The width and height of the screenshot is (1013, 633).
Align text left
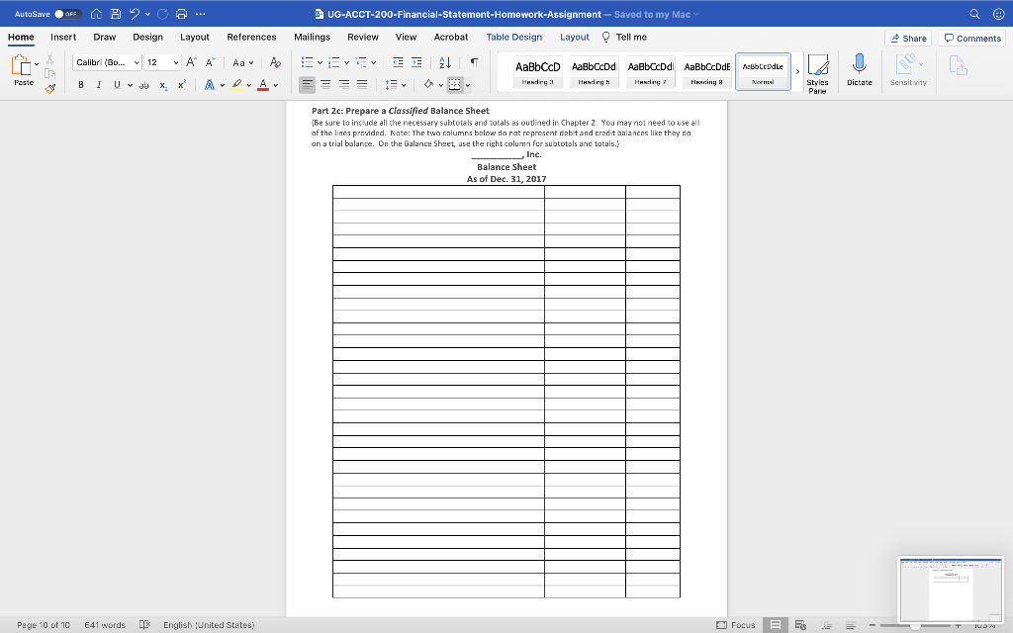(x=307, y=85)
